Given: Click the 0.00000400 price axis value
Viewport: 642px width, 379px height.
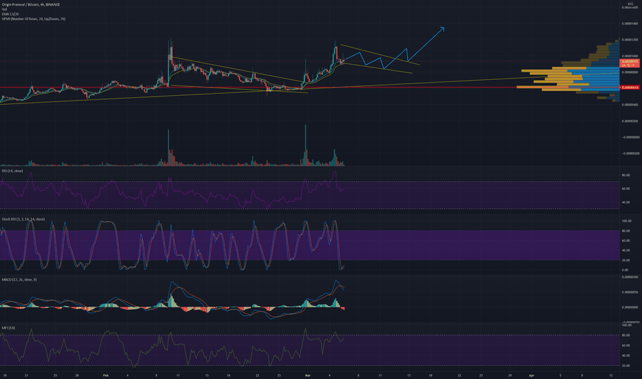Looking at the screenshot, I should click(x=630, y=105).
